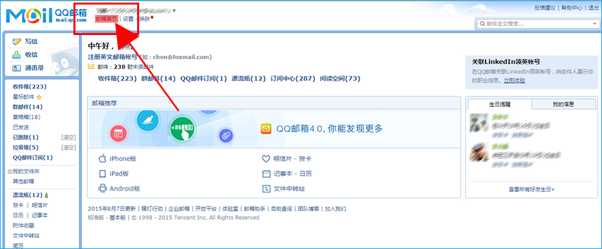Click 阅读空间(73) in the main summary

(x=340, y=78)
